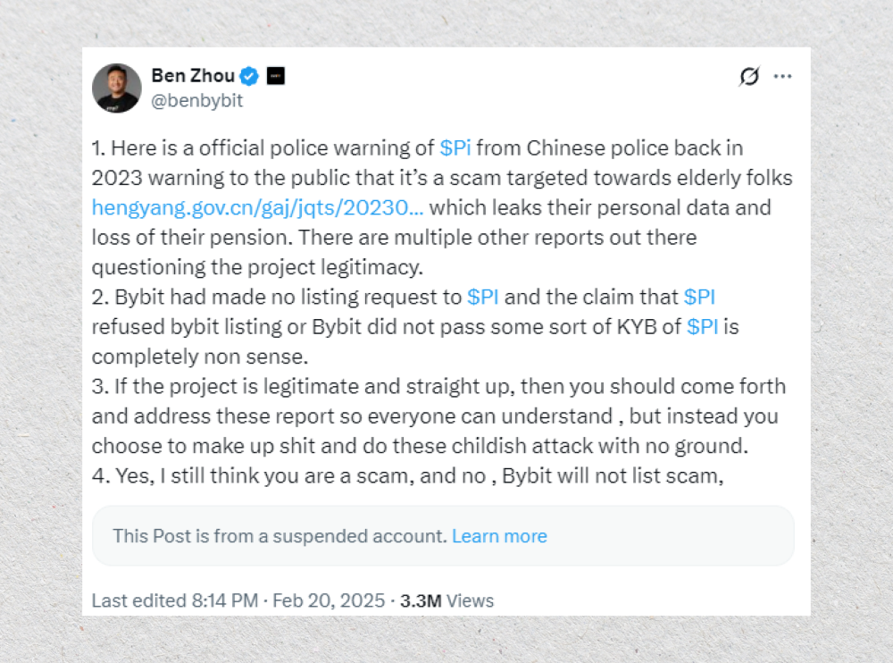Click the $PI cashtag after 'listing request to'
Image resolution: width=893 pixels, height=663 pixels.
[488, 297]
